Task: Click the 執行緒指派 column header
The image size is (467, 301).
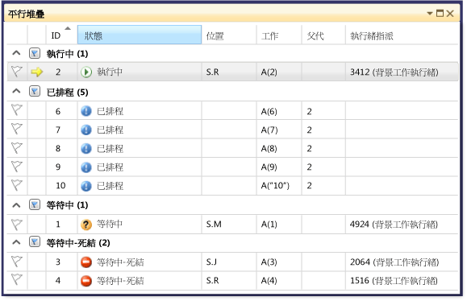Action: click(x=402, y=35)
